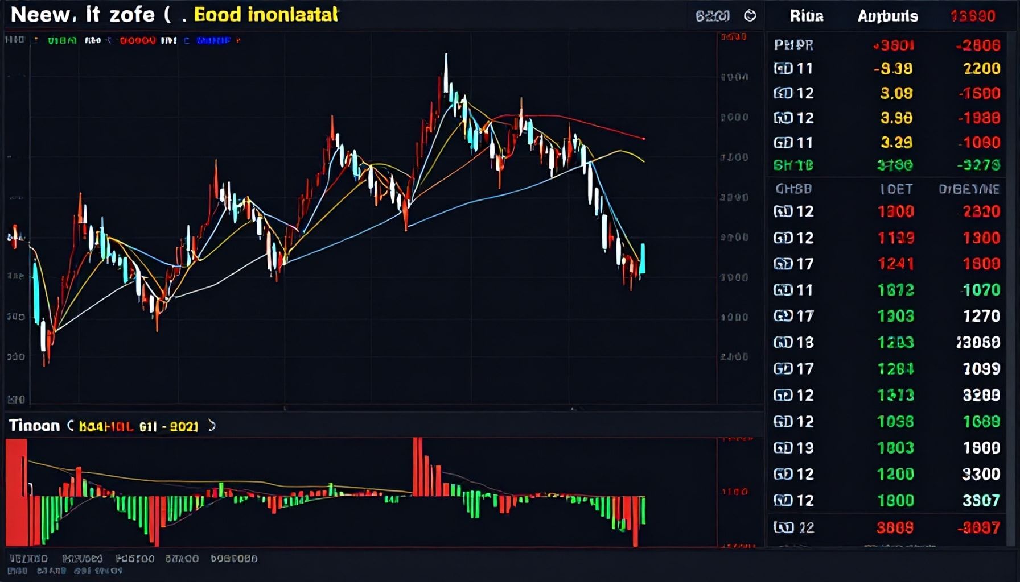Viewport: 1020px width, 582px height.
Task: Click the GHSB column header
Action: pos(793,189)
